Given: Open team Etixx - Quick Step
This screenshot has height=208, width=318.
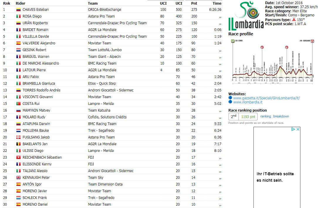Looking at the screenshot, I should click(102, 83).
